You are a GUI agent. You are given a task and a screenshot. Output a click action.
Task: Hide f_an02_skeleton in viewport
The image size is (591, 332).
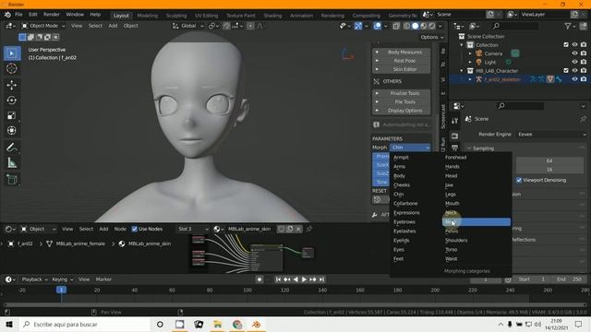pos(574,79)
